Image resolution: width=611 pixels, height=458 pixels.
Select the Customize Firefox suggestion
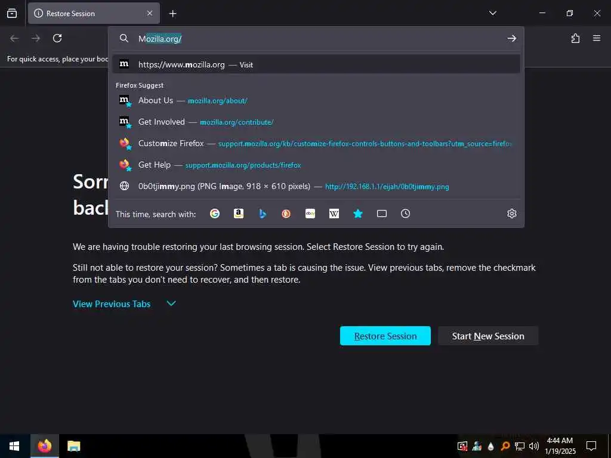click(x=316, y=143)
